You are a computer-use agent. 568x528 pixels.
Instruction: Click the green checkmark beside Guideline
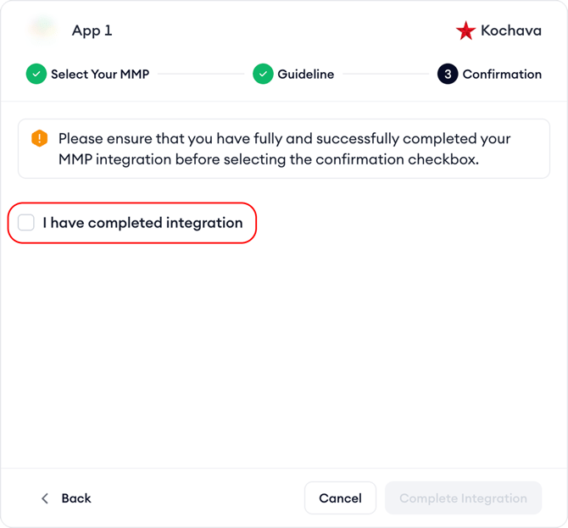click(x=263, y=75)
